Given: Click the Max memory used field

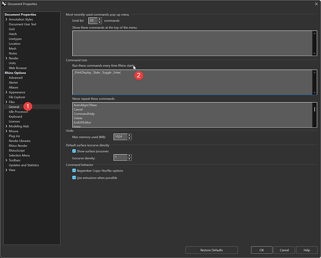Looking at the screenshot, I should [120, 137].
